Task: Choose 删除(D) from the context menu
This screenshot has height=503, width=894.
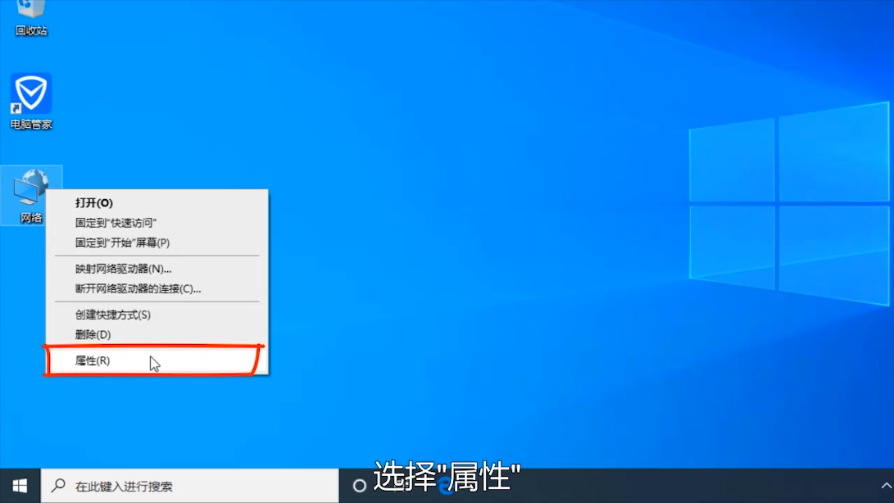Action: click(x=93, y=334)
